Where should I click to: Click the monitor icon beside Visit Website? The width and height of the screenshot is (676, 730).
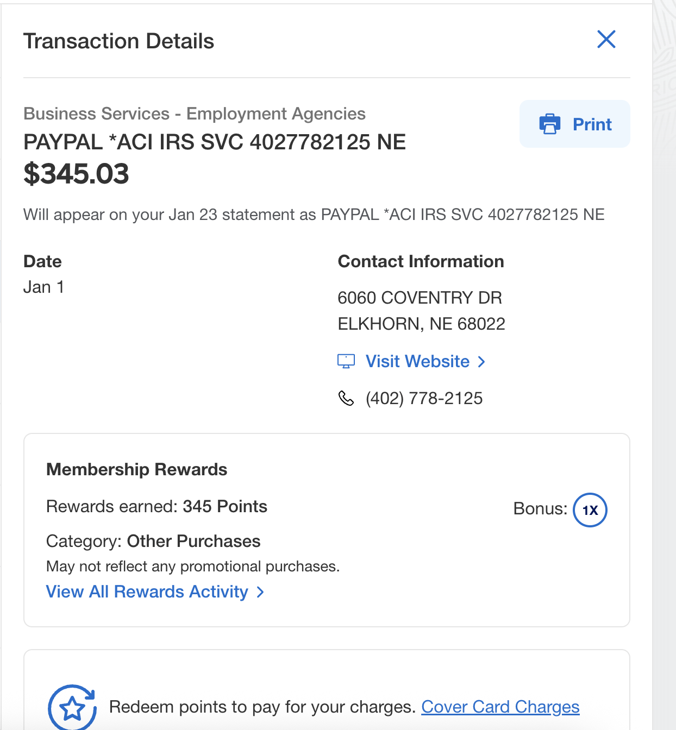(x=346, y=361)
